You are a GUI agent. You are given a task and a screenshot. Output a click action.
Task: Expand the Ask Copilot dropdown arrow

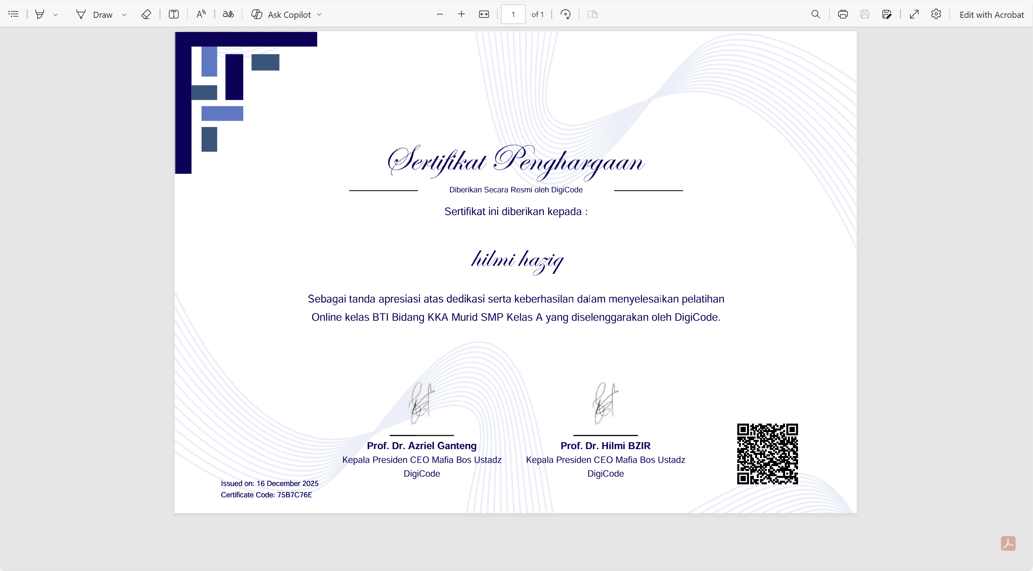click(x=319, y=15)
